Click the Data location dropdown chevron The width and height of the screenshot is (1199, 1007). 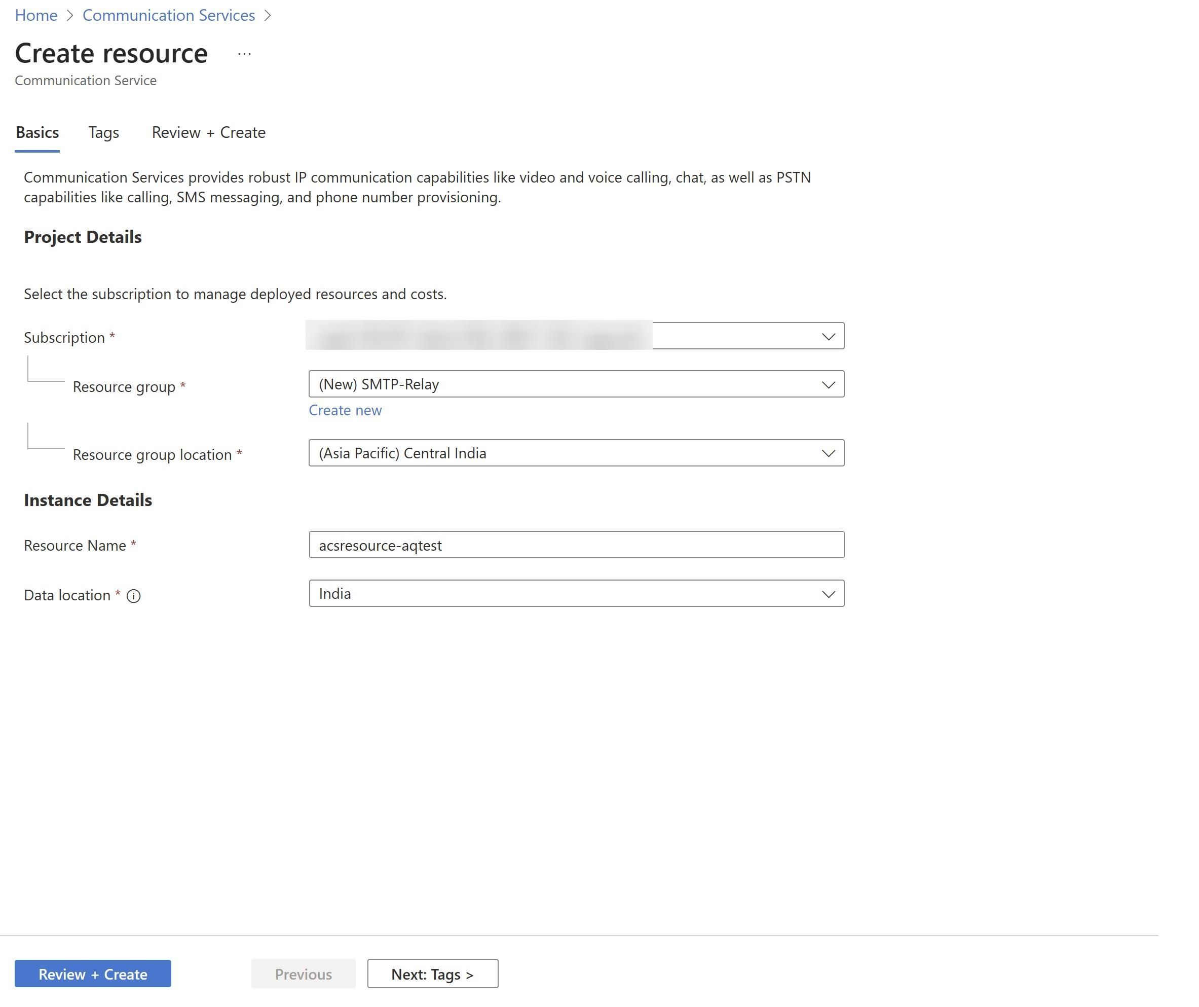coord(829,594)
